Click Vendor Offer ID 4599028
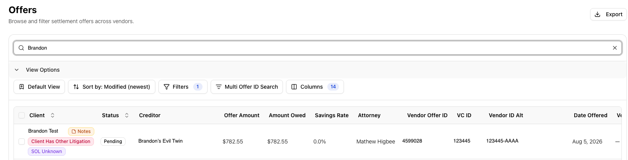Image resolution: width=628 pixels, height=160 pixels. coord(412,141)
